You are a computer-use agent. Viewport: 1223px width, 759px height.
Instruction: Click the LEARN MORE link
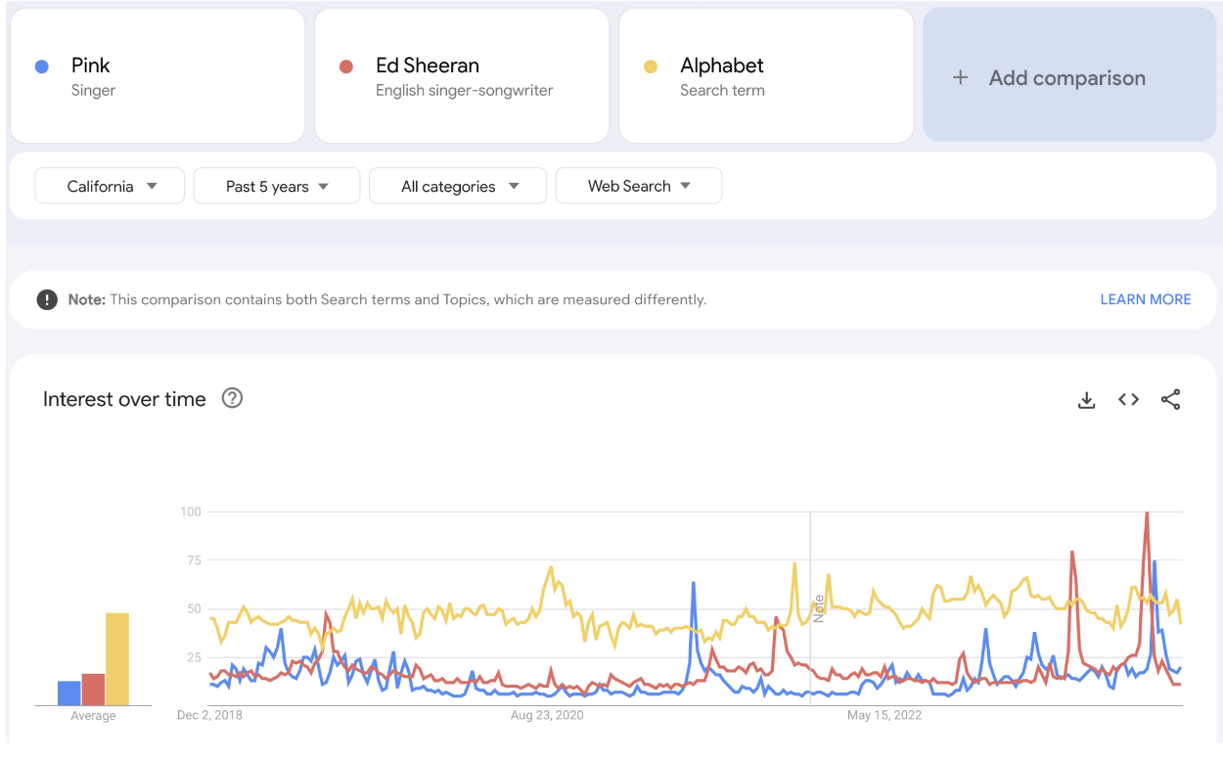point(1145,299)
